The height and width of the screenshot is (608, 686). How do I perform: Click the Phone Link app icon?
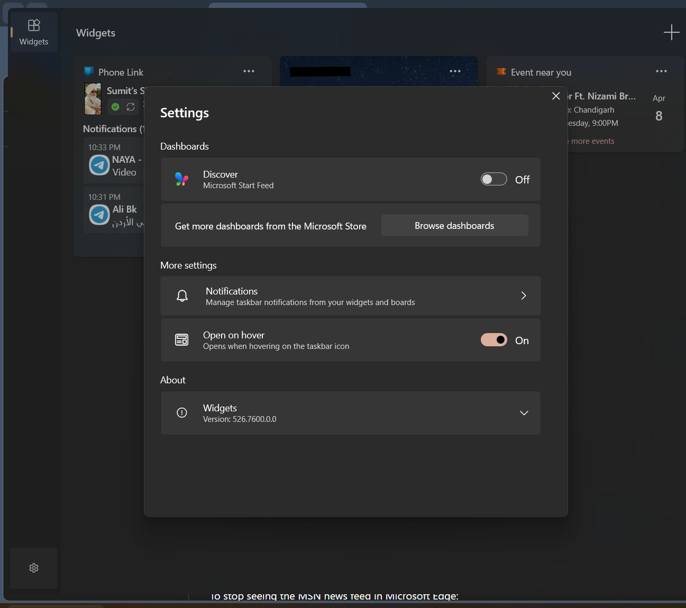(89, 71)
